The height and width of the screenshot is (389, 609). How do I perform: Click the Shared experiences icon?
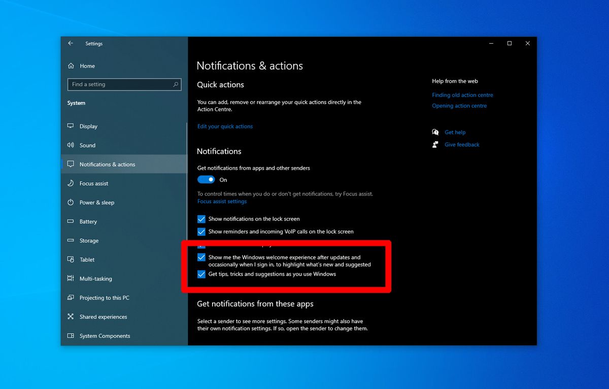pyautogui.click(x=71, y=316)
